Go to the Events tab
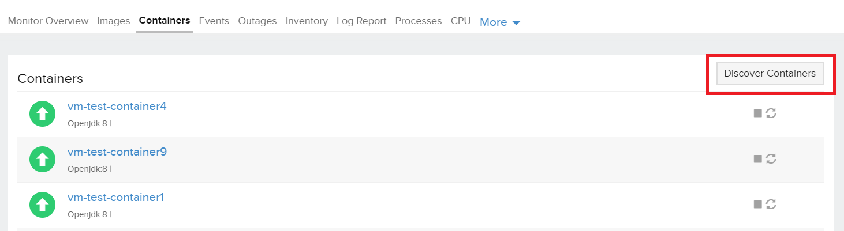The image size is (844, 231). 214,21
